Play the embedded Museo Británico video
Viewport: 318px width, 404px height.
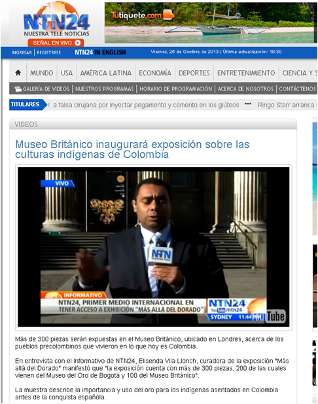pos(154,247)
